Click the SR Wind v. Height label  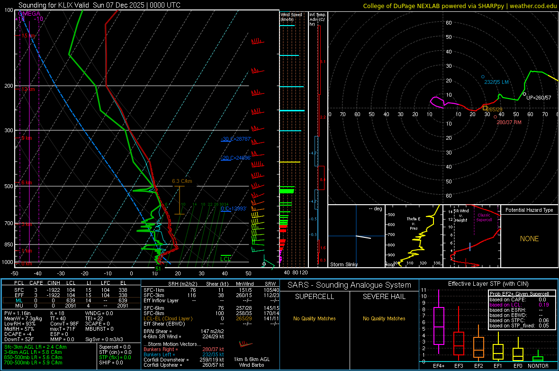pos(461,216)
